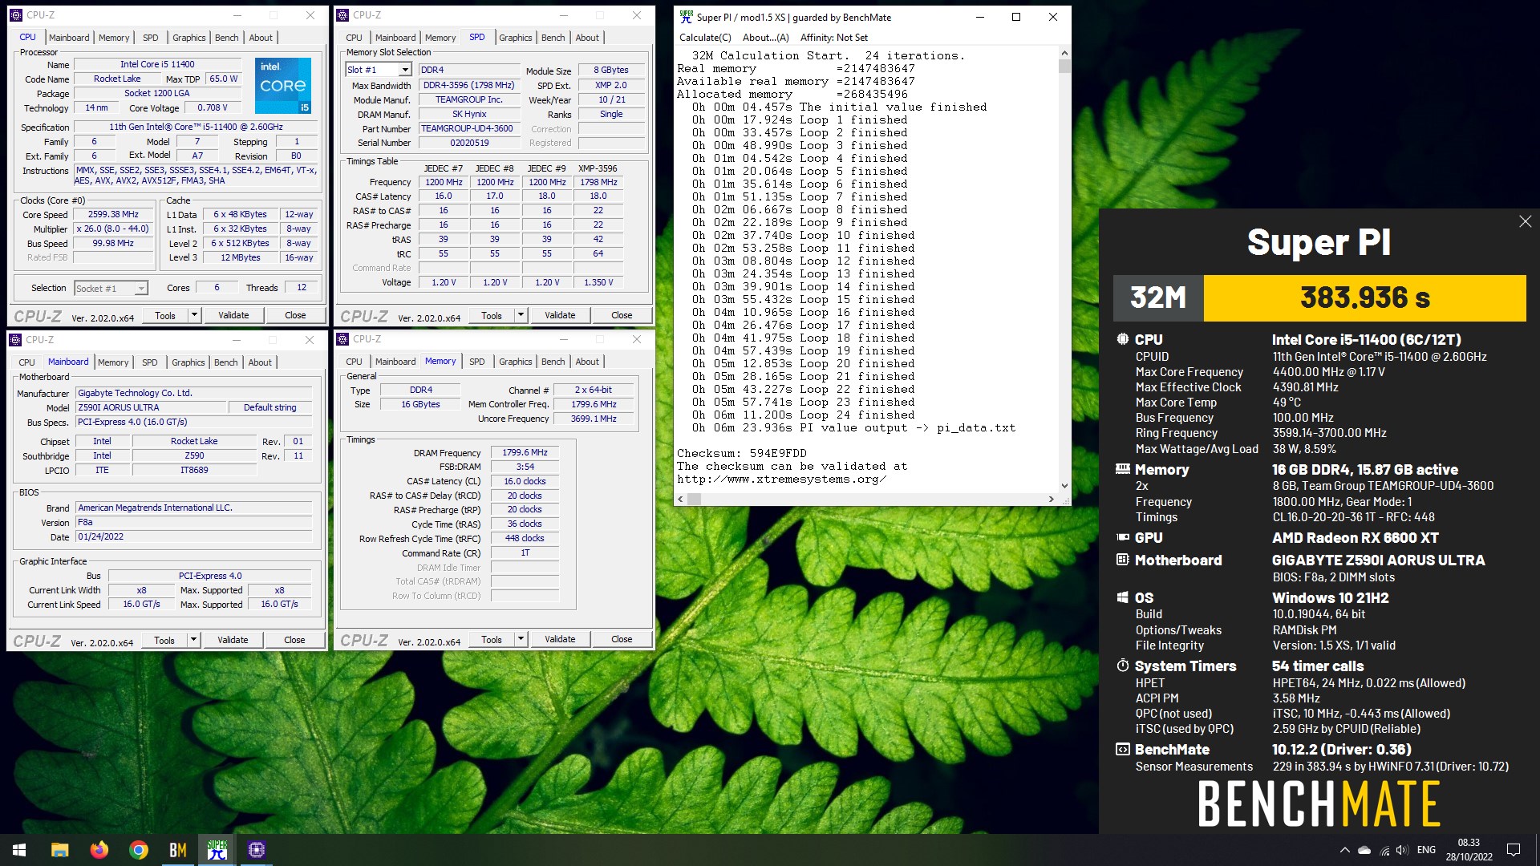Select CPU tab in Memory CPU-Z window
Image resolution: width=1540 pixels, height=866 pixels.
[x=354, y=362]
